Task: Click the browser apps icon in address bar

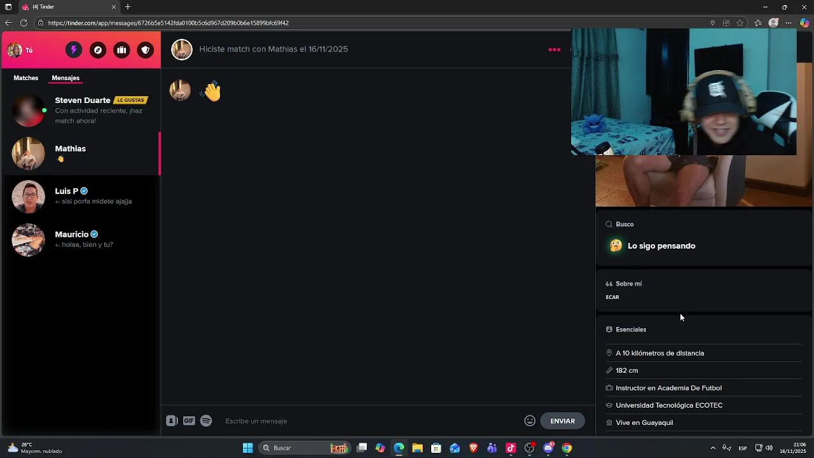Action: 726,23
